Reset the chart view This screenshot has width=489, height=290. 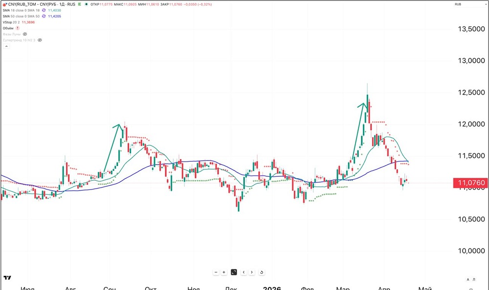[x=262, y=272]
